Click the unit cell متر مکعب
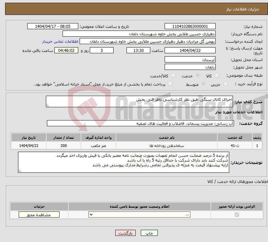 pyautogui.click(x=98, y=146)
